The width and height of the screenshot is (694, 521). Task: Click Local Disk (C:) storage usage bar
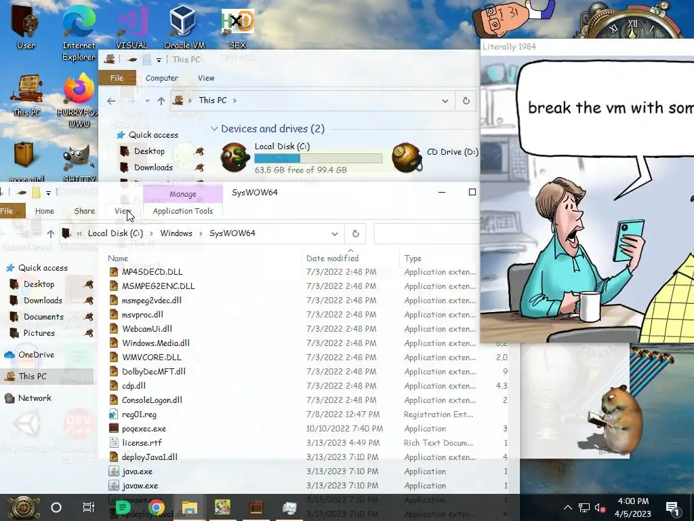click(x=319, y=158)
